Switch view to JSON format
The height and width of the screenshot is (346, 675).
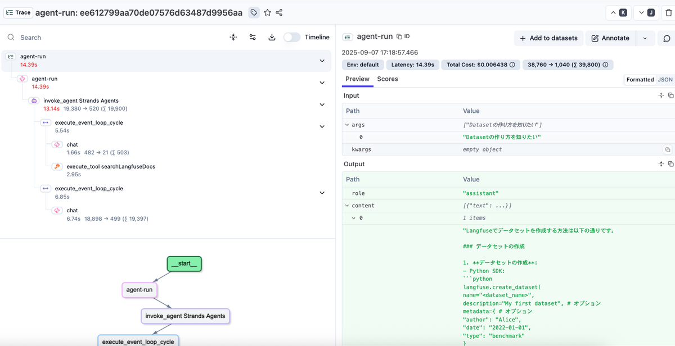665,80
